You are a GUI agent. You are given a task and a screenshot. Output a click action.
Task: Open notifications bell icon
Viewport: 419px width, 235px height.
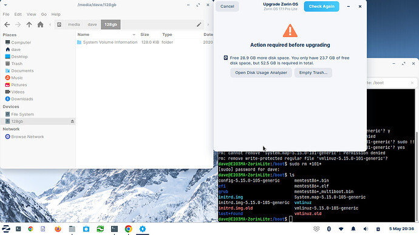[x=353, y=229]
